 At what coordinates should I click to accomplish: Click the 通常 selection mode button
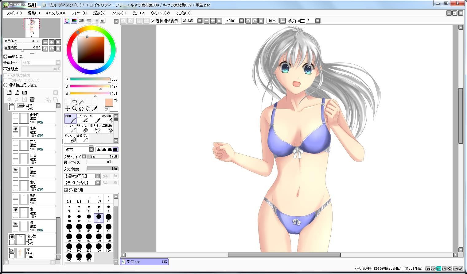pos(272,21)
